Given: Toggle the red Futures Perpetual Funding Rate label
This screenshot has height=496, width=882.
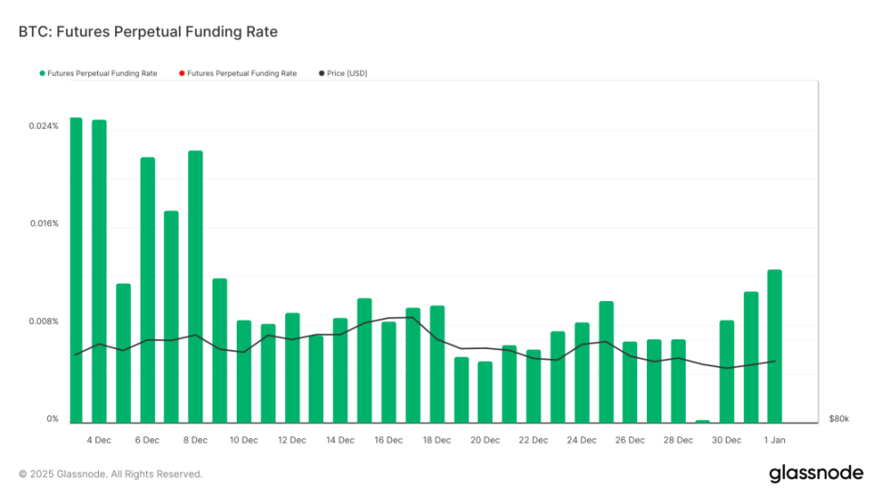Looking at the screenshot, I should [x=241, y=73].
